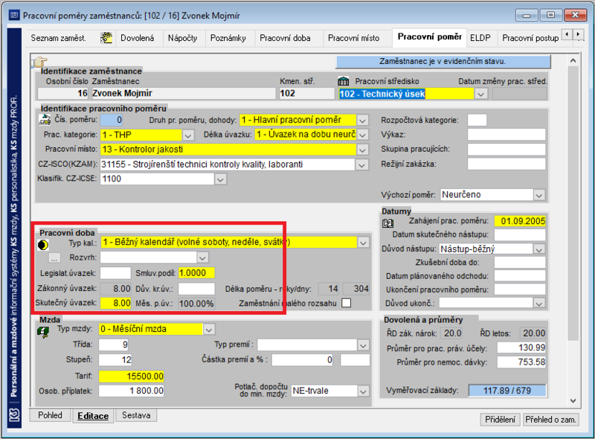Select the Seznam zaměst. tab
The height and width of the screenshot is (439, 595).
coord(59,38)
